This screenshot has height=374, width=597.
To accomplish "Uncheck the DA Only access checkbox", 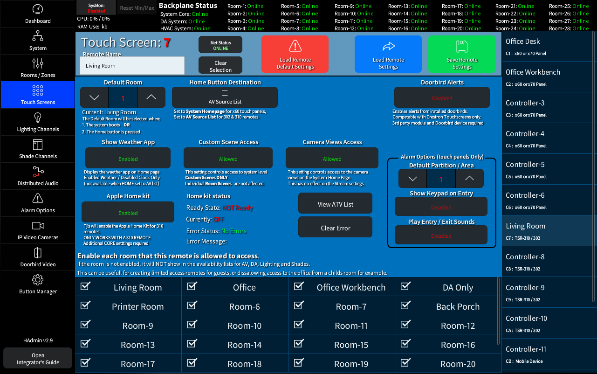I will [405, 286].
